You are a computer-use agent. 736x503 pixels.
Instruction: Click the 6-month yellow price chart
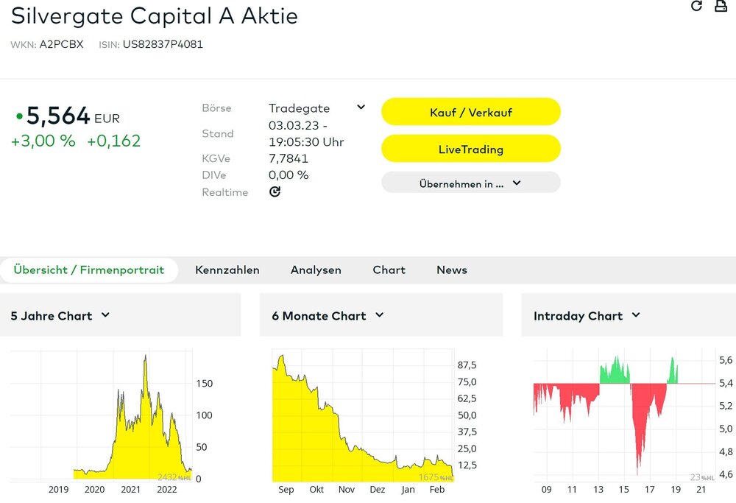point(363,415)
